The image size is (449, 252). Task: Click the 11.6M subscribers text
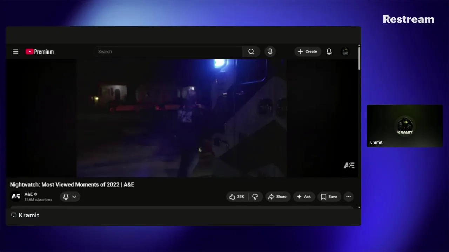(38, 199)
